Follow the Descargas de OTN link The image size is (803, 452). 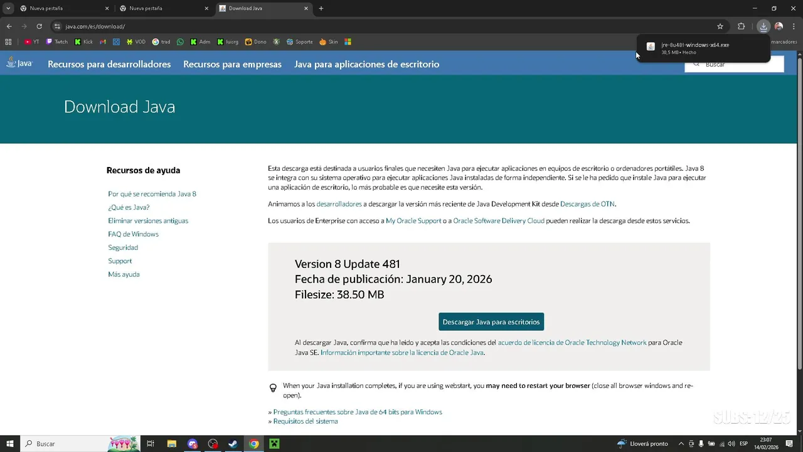[587, 204]
